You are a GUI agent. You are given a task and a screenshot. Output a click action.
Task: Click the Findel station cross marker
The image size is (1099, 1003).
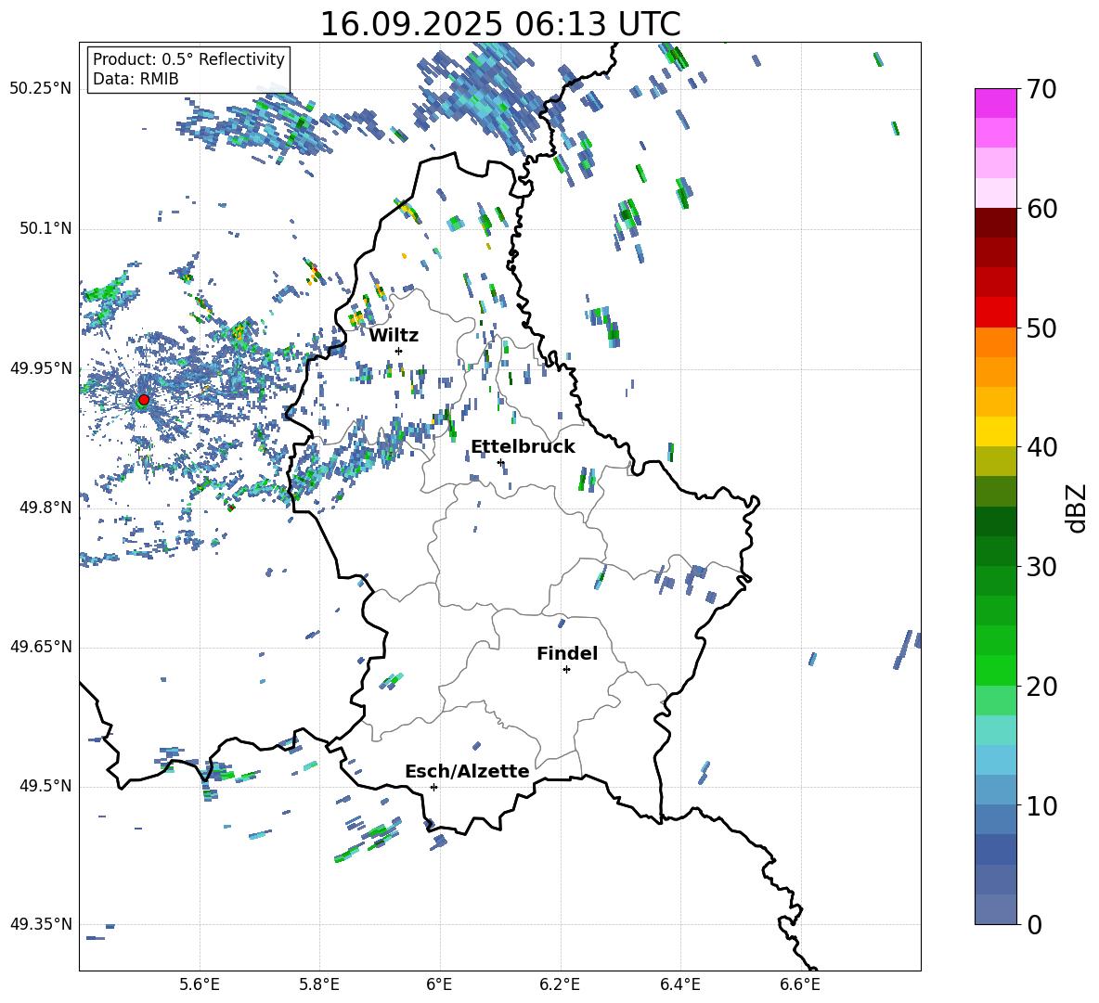[x=566, y=670]
